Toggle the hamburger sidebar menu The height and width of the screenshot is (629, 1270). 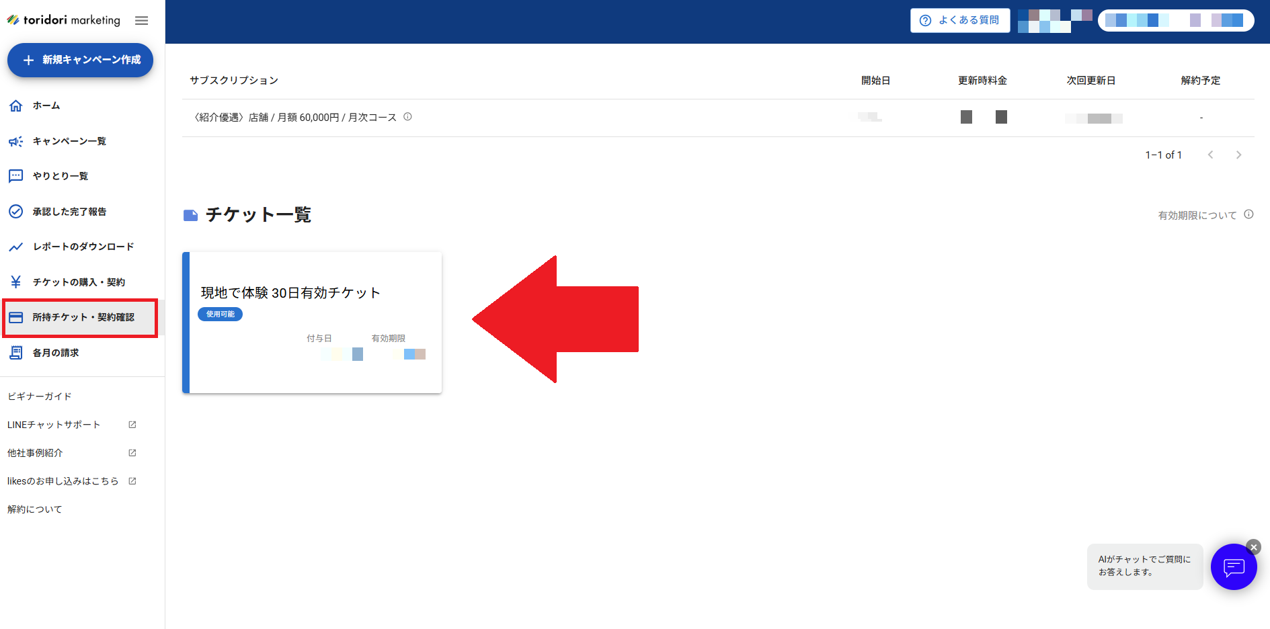(x=141, y=21)
